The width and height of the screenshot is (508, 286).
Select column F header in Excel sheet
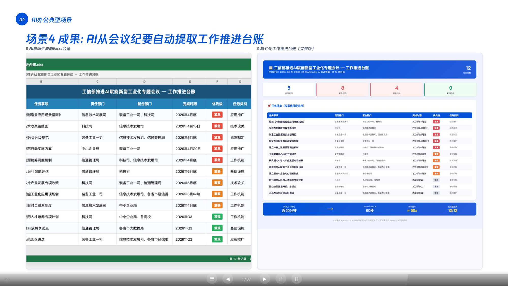[x=217, y=82]
